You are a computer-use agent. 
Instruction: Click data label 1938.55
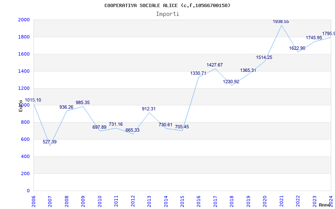(x=281, y=22)
